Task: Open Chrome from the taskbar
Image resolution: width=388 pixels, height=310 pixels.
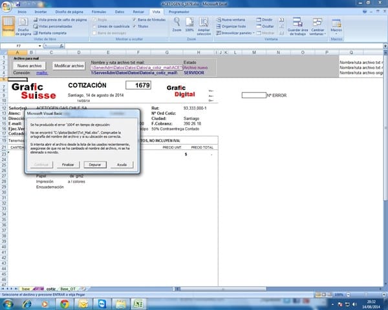Action: [x=65, y=302]
